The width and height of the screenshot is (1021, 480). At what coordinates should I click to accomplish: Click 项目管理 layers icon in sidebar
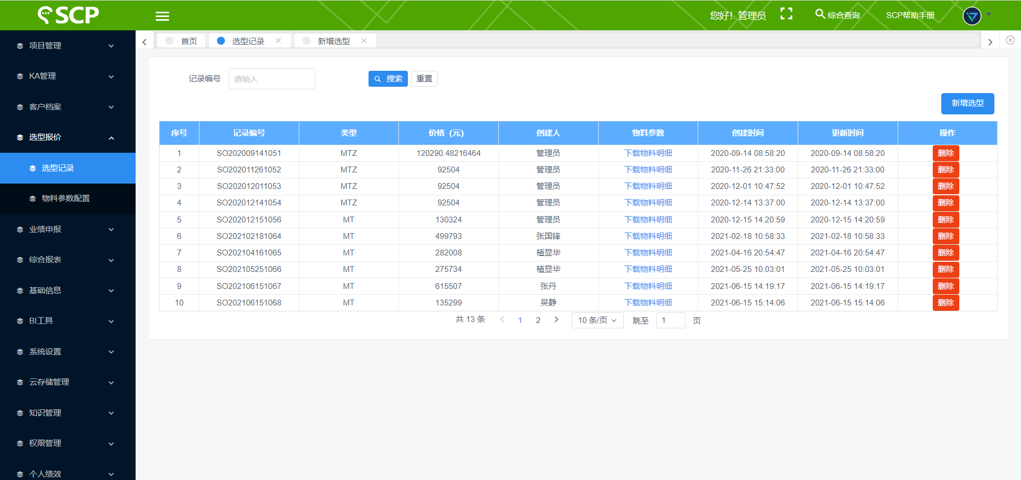(x=20, y=46)
